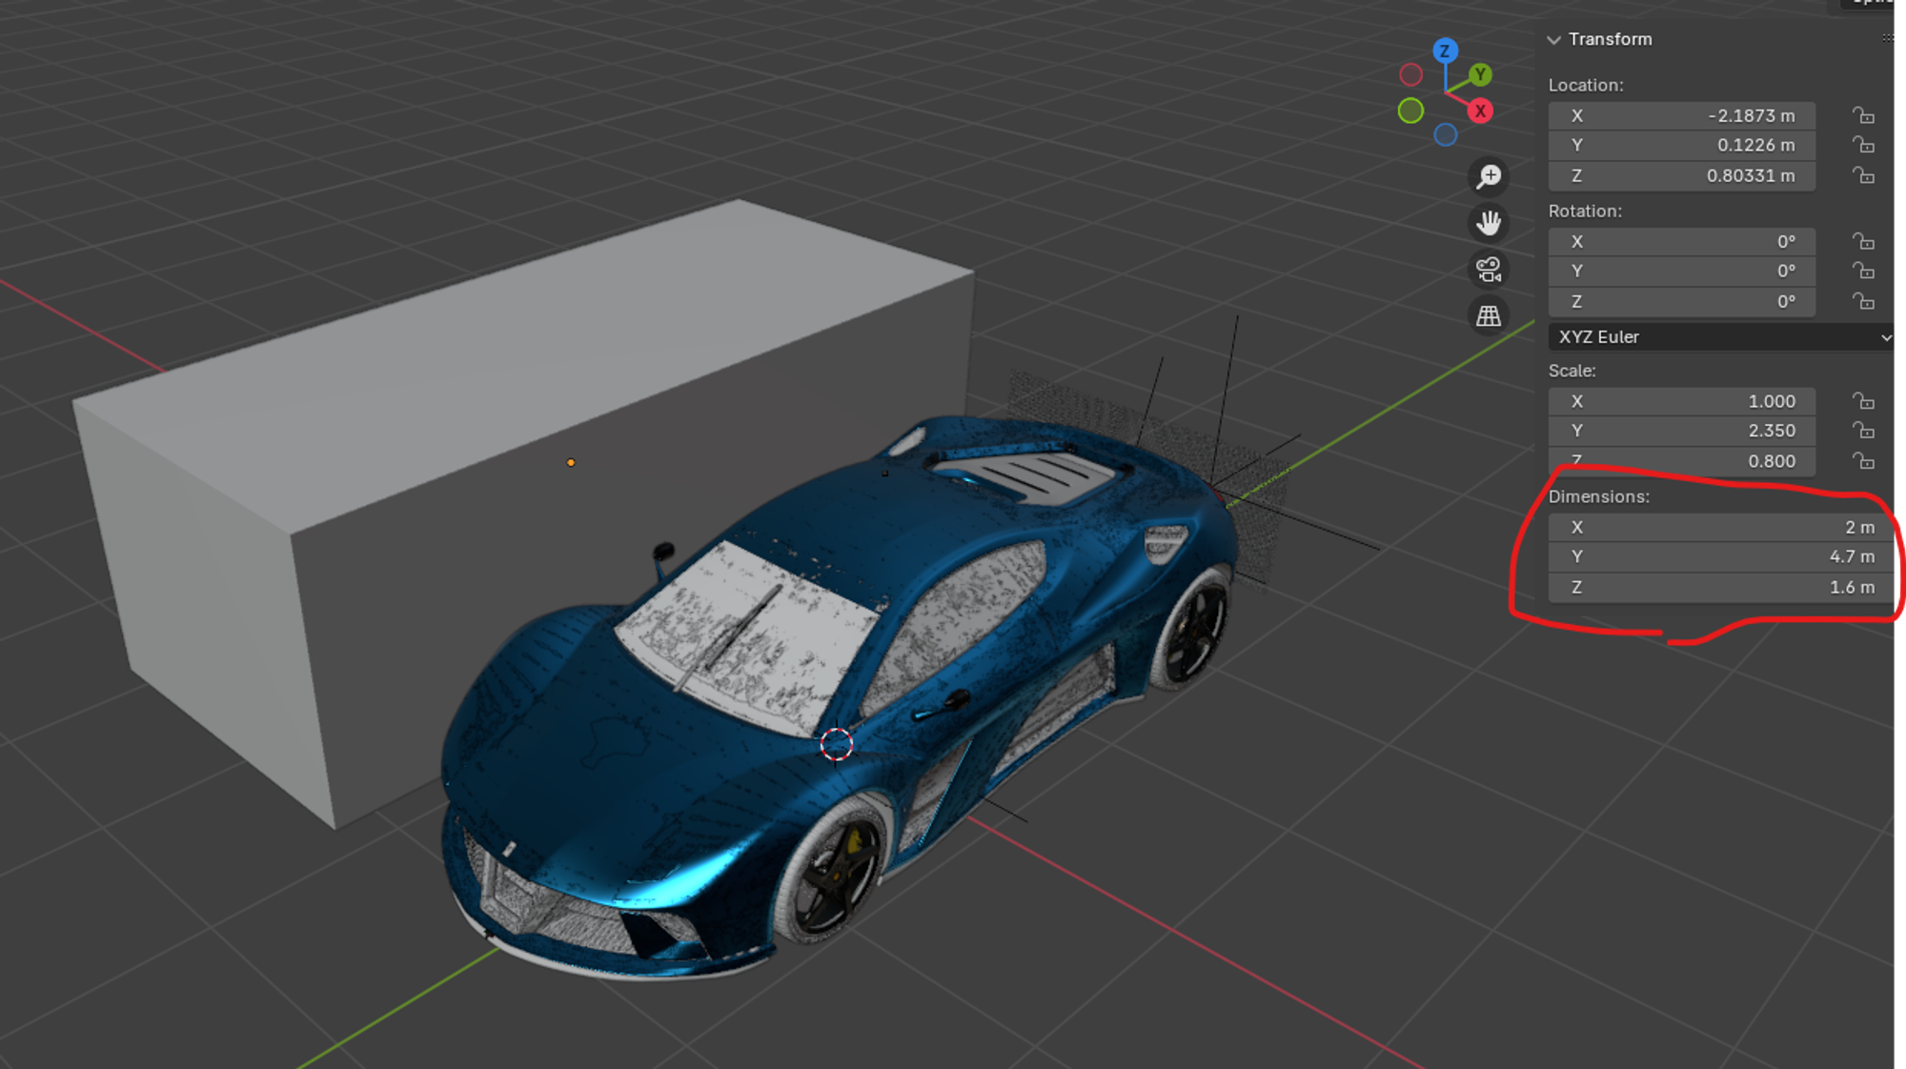Click the zoom magnifier viewport icon
Screen dimensions: 1906x1069
(x=1489, y=176)
